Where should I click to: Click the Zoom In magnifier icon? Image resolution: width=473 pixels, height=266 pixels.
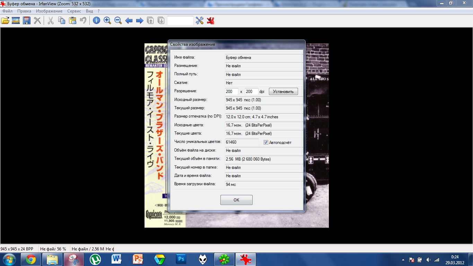[x=107, y=20]
